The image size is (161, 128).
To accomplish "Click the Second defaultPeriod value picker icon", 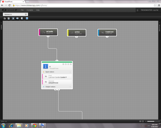I will [46, 82].
